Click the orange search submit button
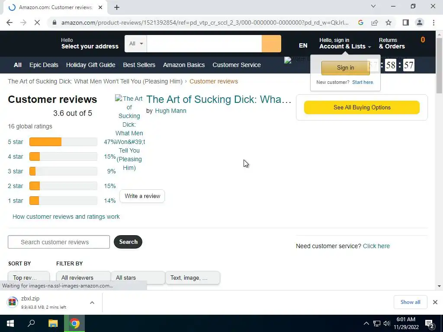Image resolution: width=443 pixels, height=332 pixels. coord(271,44)
